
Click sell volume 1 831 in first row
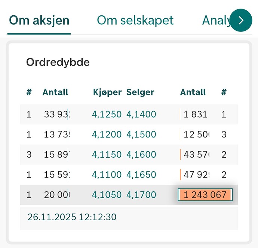[195, 114]
